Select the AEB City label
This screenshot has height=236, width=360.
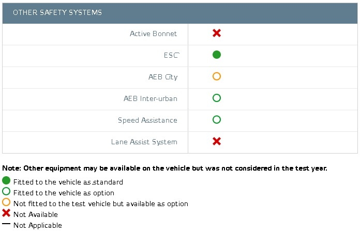[163, 77]
